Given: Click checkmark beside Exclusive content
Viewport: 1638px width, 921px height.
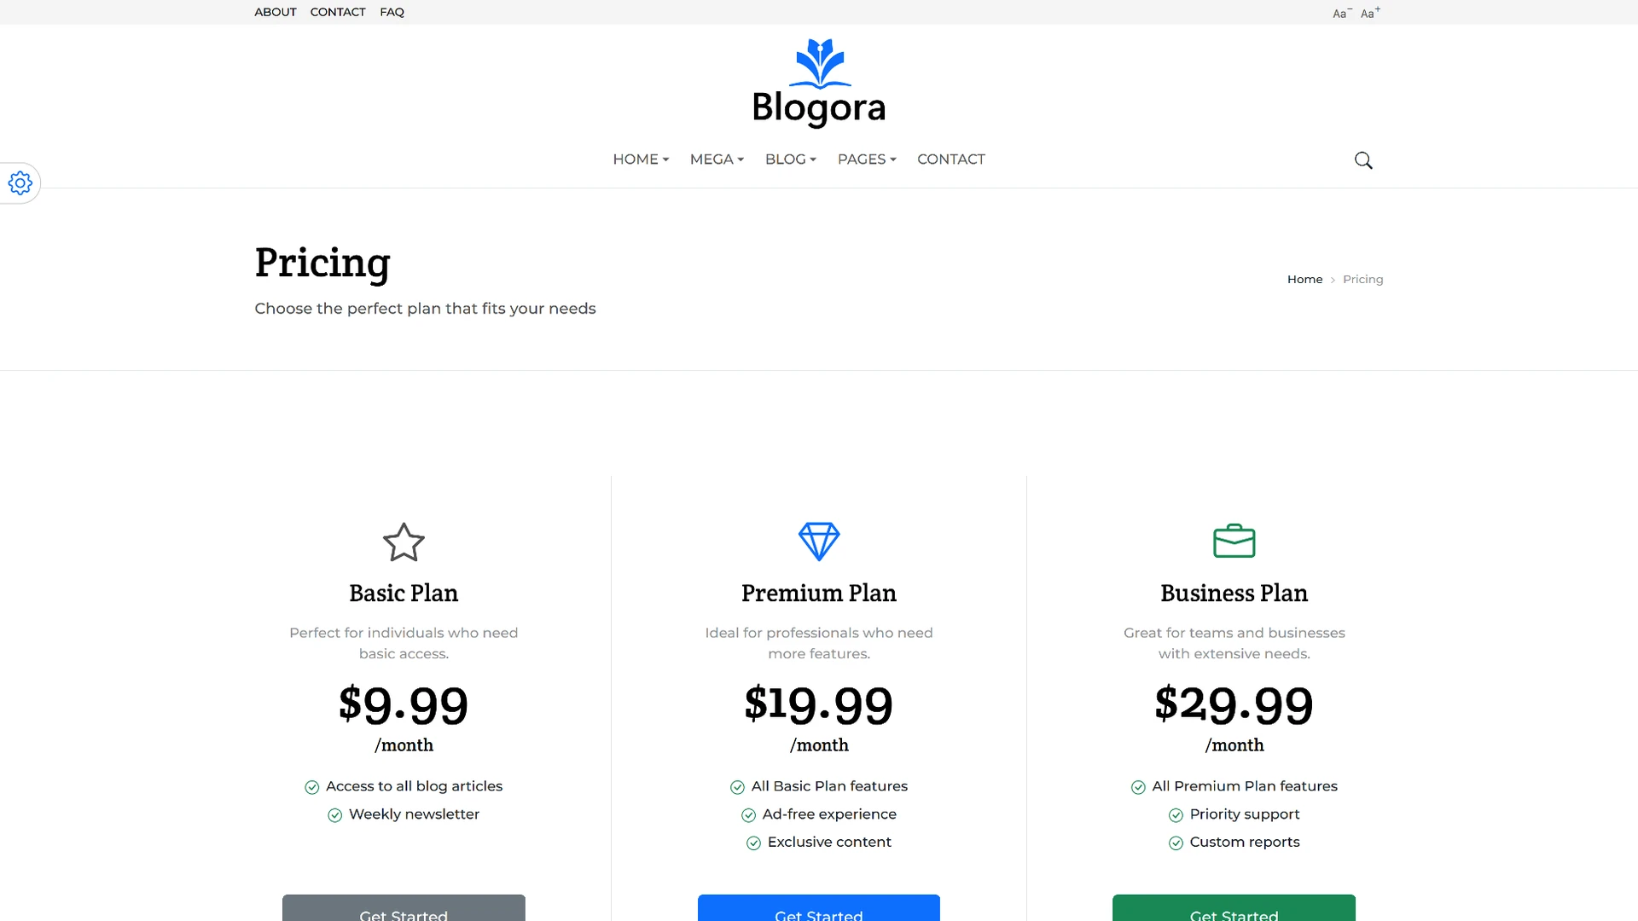Looking at the screenshot, I should 754,843.
